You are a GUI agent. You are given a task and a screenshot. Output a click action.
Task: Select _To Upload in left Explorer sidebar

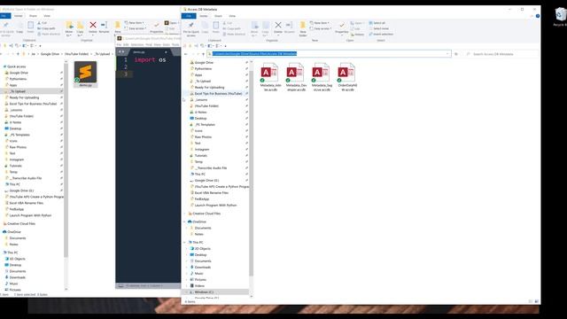click(18, 91)
